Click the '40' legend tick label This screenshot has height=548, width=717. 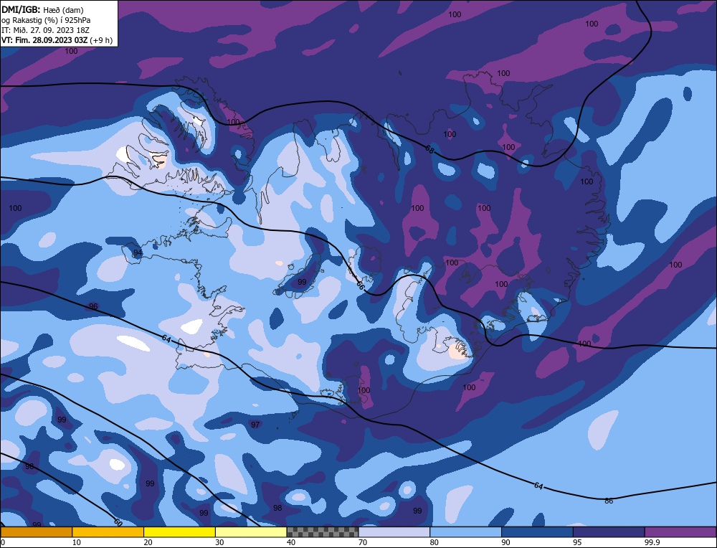(x=291, y=542)
